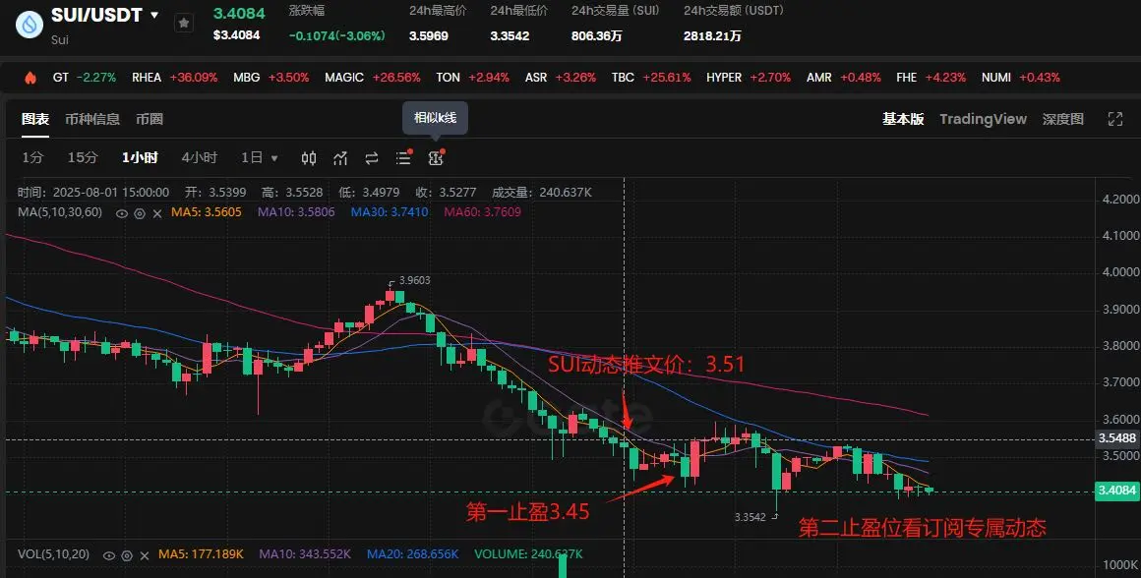Click the Sui coin logo icon
Image resolution: width=1141 pixels, height=578 pixels.
click(30, 24)
